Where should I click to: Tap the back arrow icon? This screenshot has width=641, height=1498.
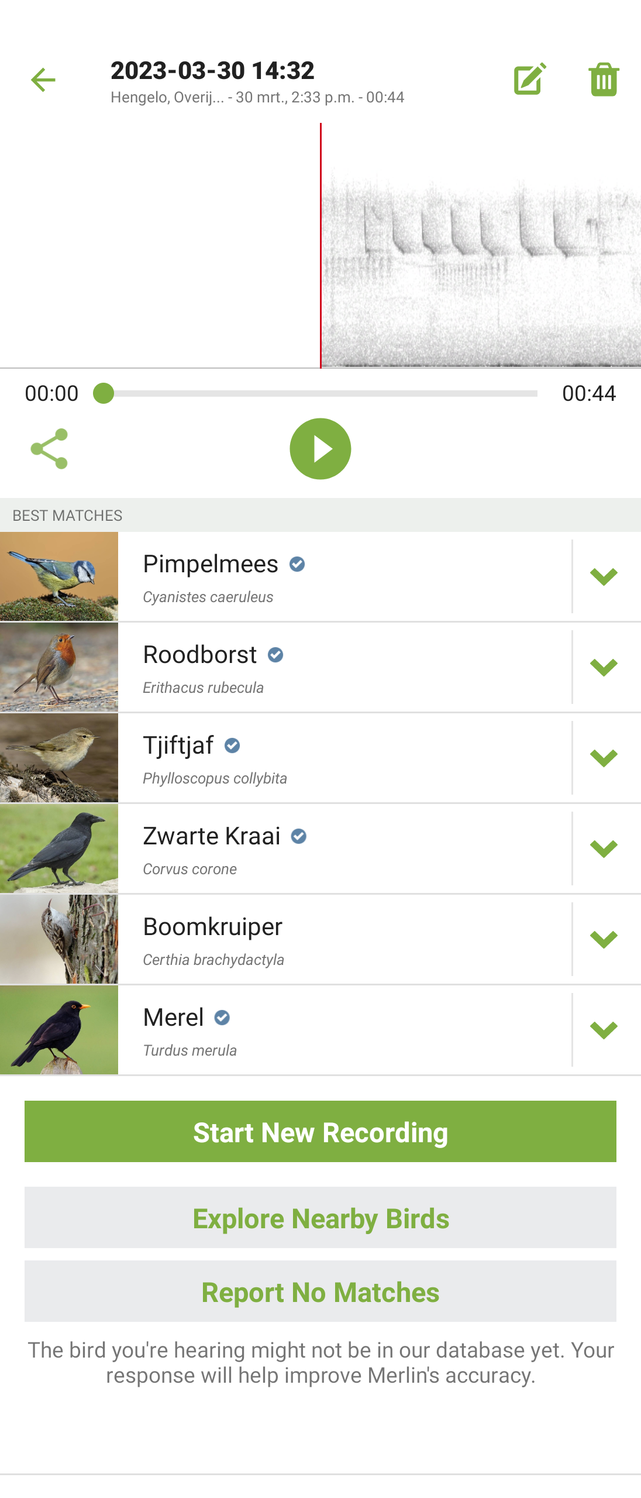[43, 80]
